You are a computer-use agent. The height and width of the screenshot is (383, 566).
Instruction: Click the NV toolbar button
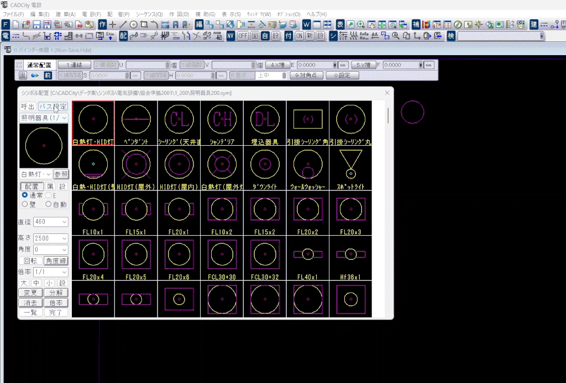230,36
